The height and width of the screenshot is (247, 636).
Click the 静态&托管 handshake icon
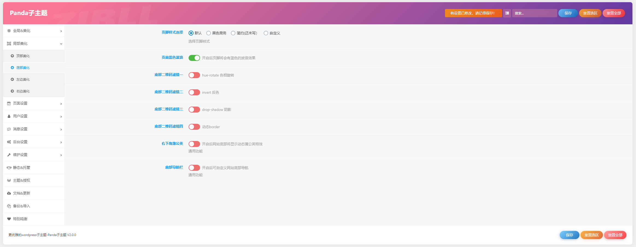9,168
